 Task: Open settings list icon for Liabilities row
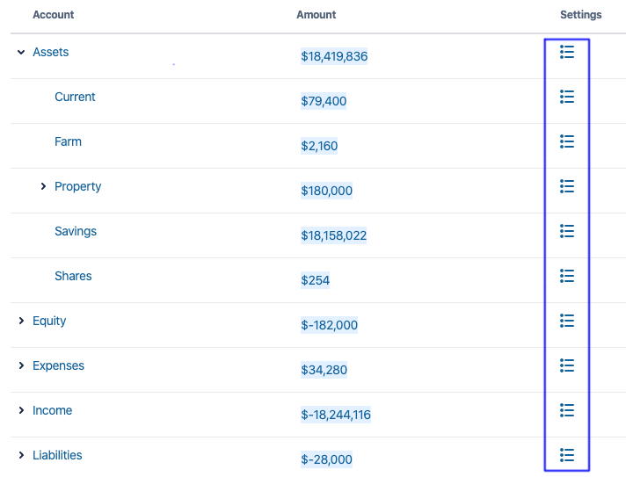[567, 455]
